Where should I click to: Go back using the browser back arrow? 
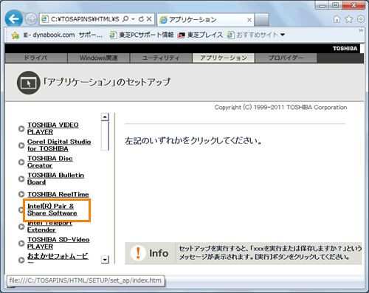point(14,18)
